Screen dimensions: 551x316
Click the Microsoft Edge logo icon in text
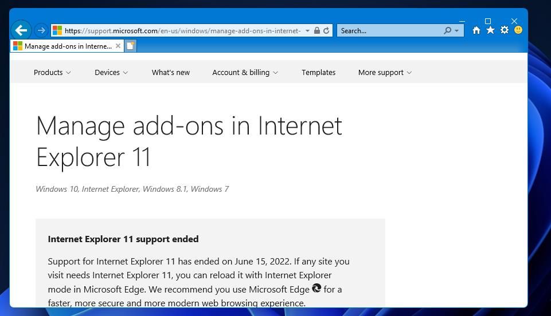tap(316, 288)
